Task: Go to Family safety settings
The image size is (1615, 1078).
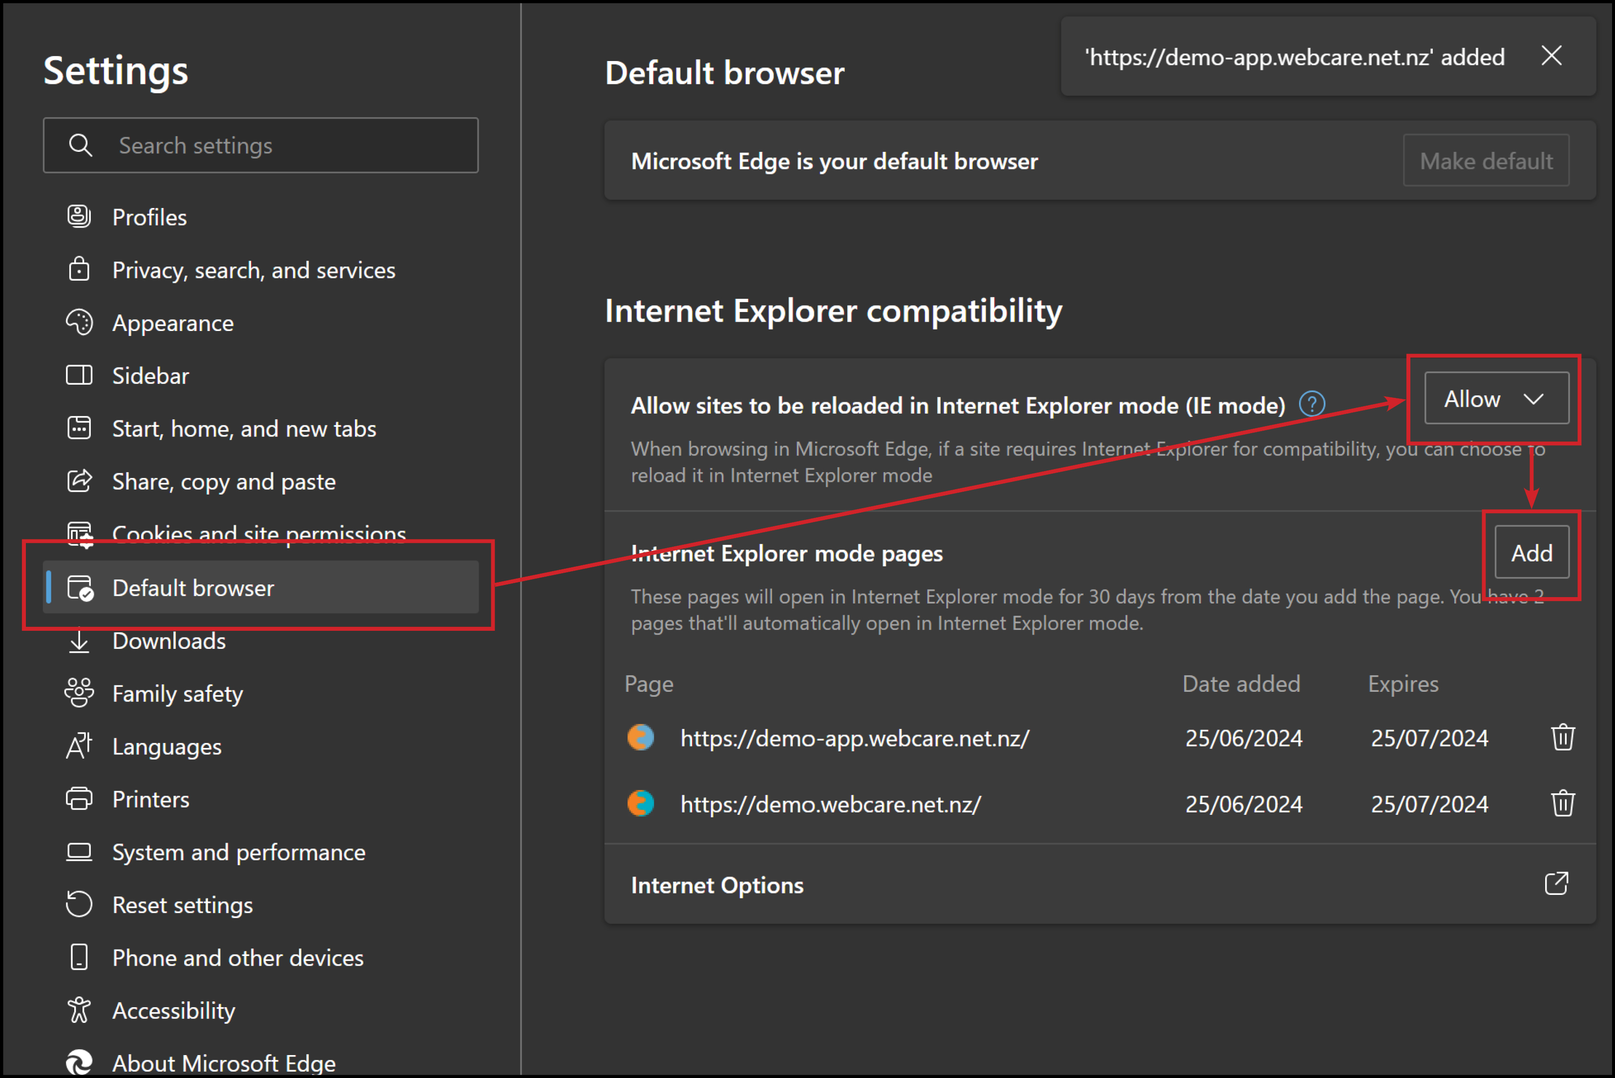Action: [261, 694]
